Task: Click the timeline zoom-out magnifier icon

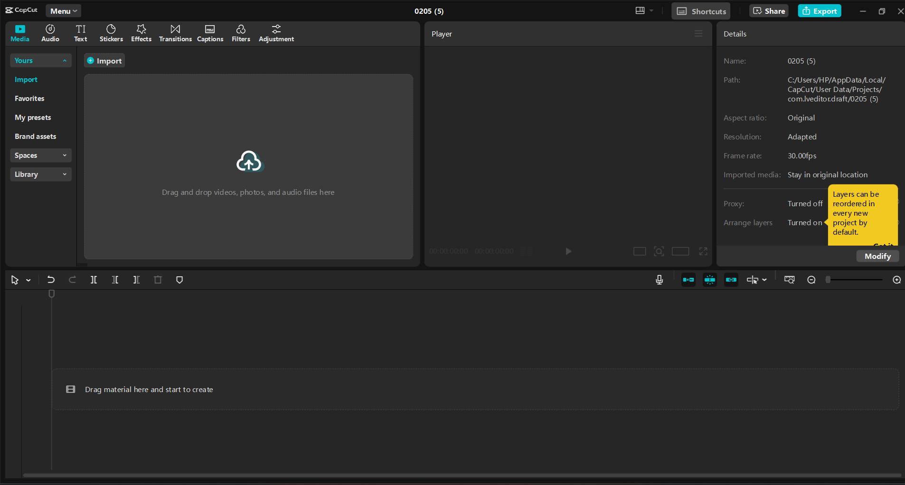Action: click(811, 280)
